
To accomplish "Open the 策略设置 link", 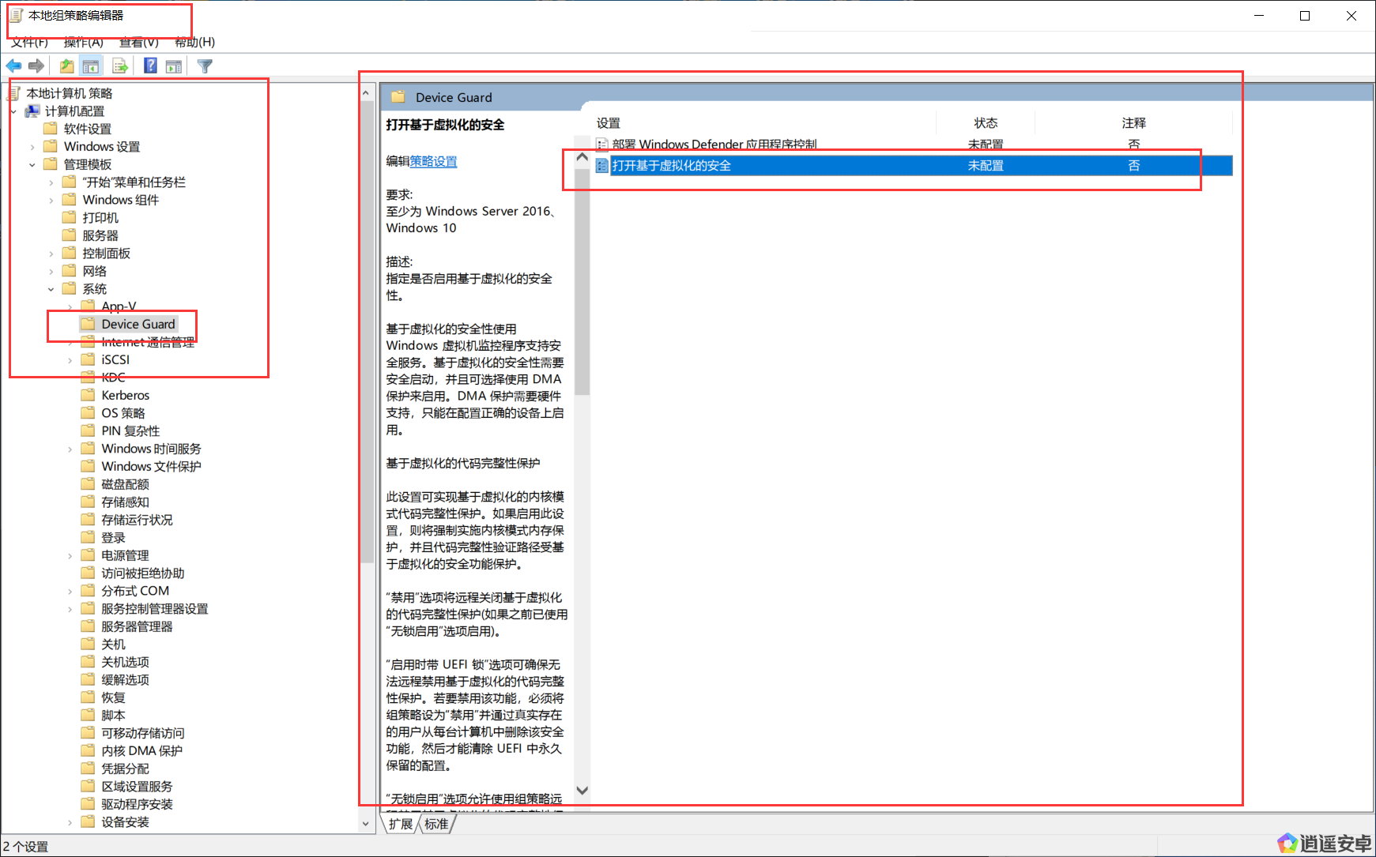I will pyautogui.click(x=433, y=161).
